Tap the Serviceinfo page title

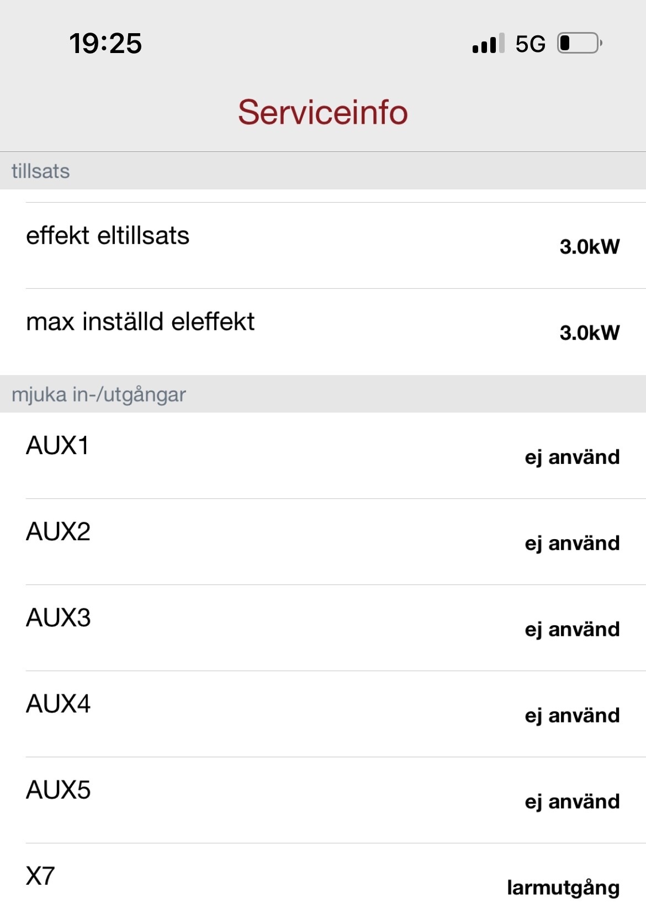[323, 112]
